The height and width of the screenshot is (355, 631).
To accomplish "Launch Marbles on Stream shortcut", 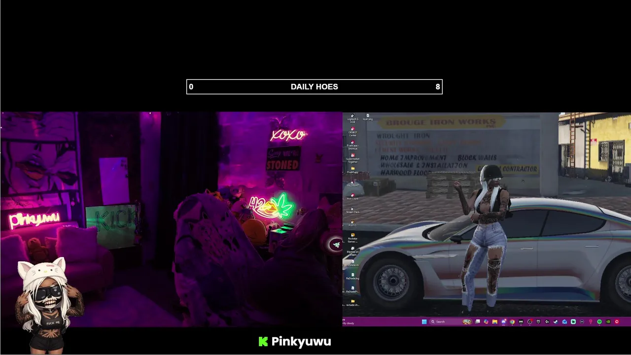I will [x=352, y=250].
